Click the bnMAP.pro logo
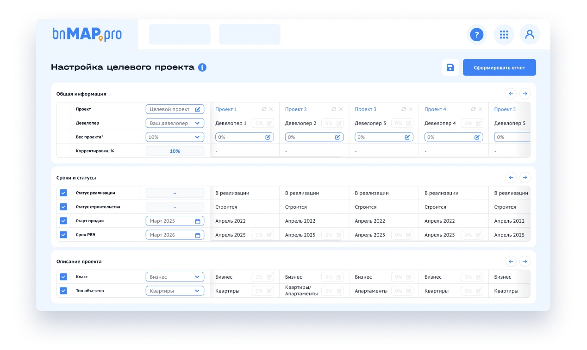Viewport: 587px width, 350px height. click(87, 35)
